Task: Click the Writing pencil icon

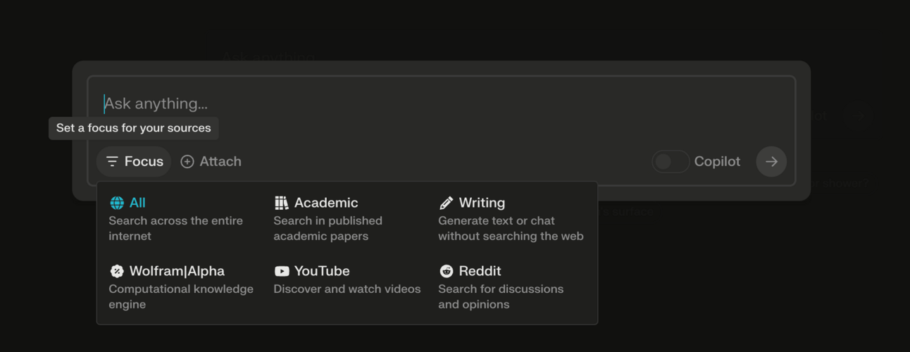Action: pos(447,203)
